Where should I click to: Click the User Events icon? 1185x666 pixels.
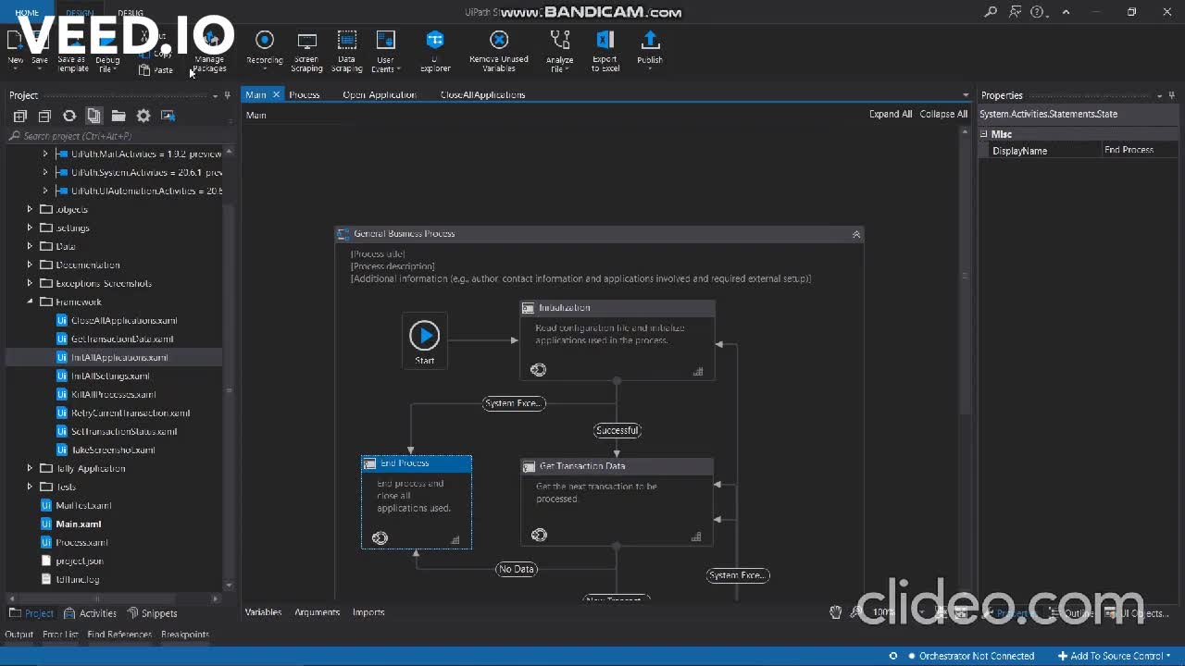click(385, 40)
